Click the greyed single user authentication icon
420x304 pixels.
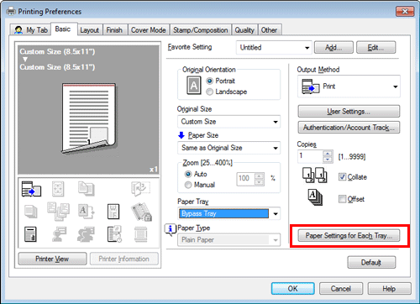click(59, 234)
